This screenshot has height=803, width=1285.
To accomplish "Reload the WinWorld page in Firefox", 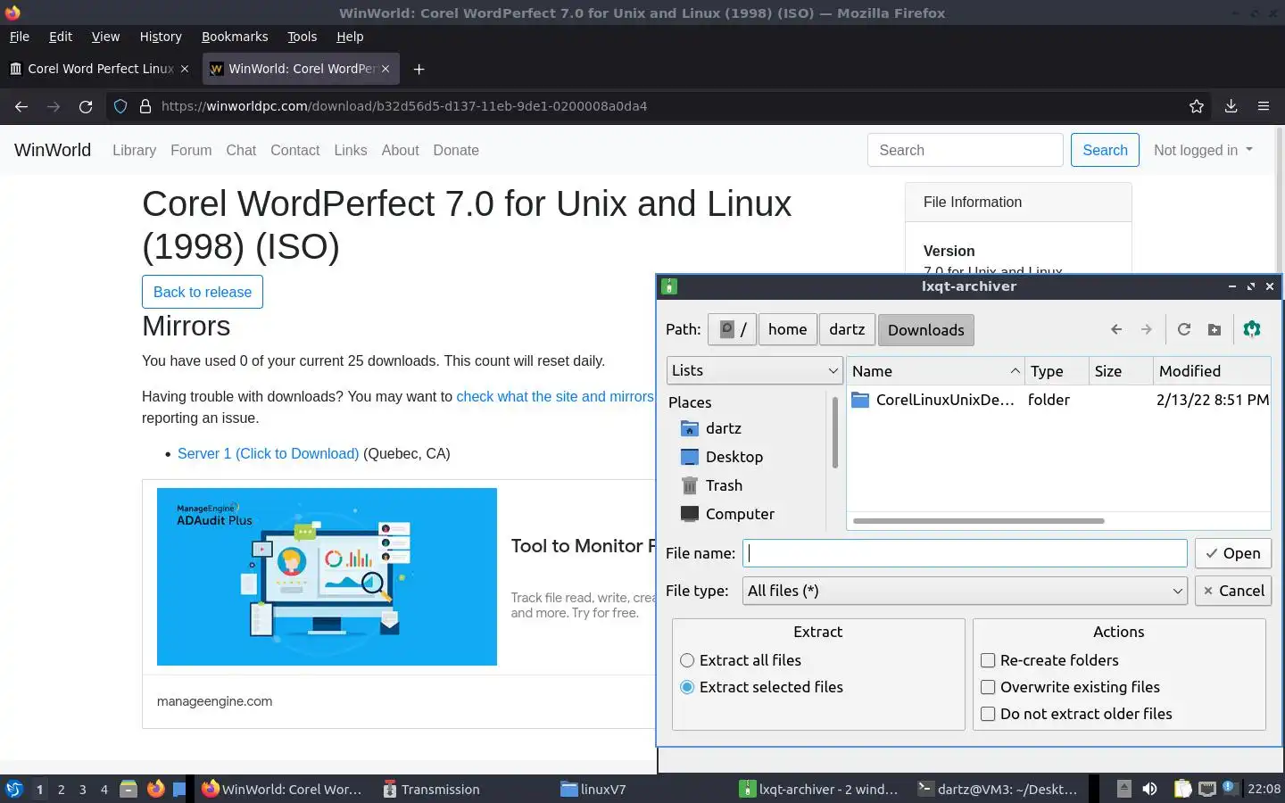I will [x=86, y=106].
